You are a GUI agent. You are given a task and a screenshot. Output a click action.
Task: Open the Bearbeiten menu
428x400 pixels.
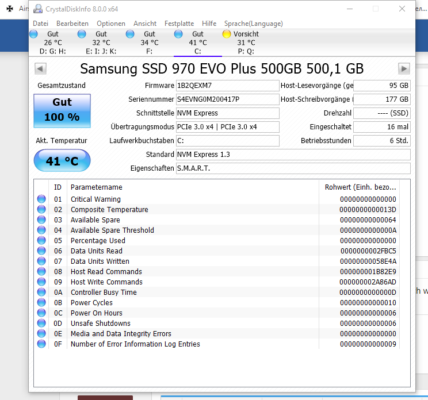pos(72,24)
